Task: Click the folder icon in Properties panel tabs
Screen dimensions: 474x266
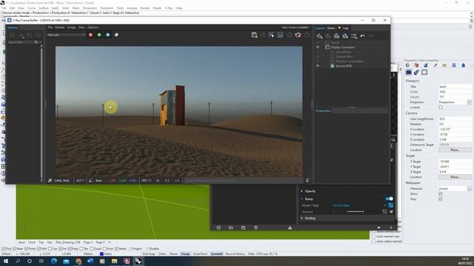Action: click(444, 65)
